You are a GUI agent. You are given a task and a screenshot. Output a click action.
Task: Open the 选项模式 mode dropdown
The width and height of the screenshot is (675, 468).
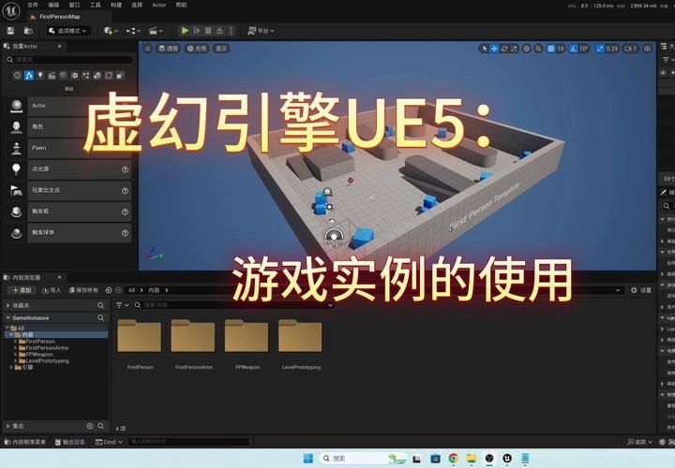click(x=67, y=31)
